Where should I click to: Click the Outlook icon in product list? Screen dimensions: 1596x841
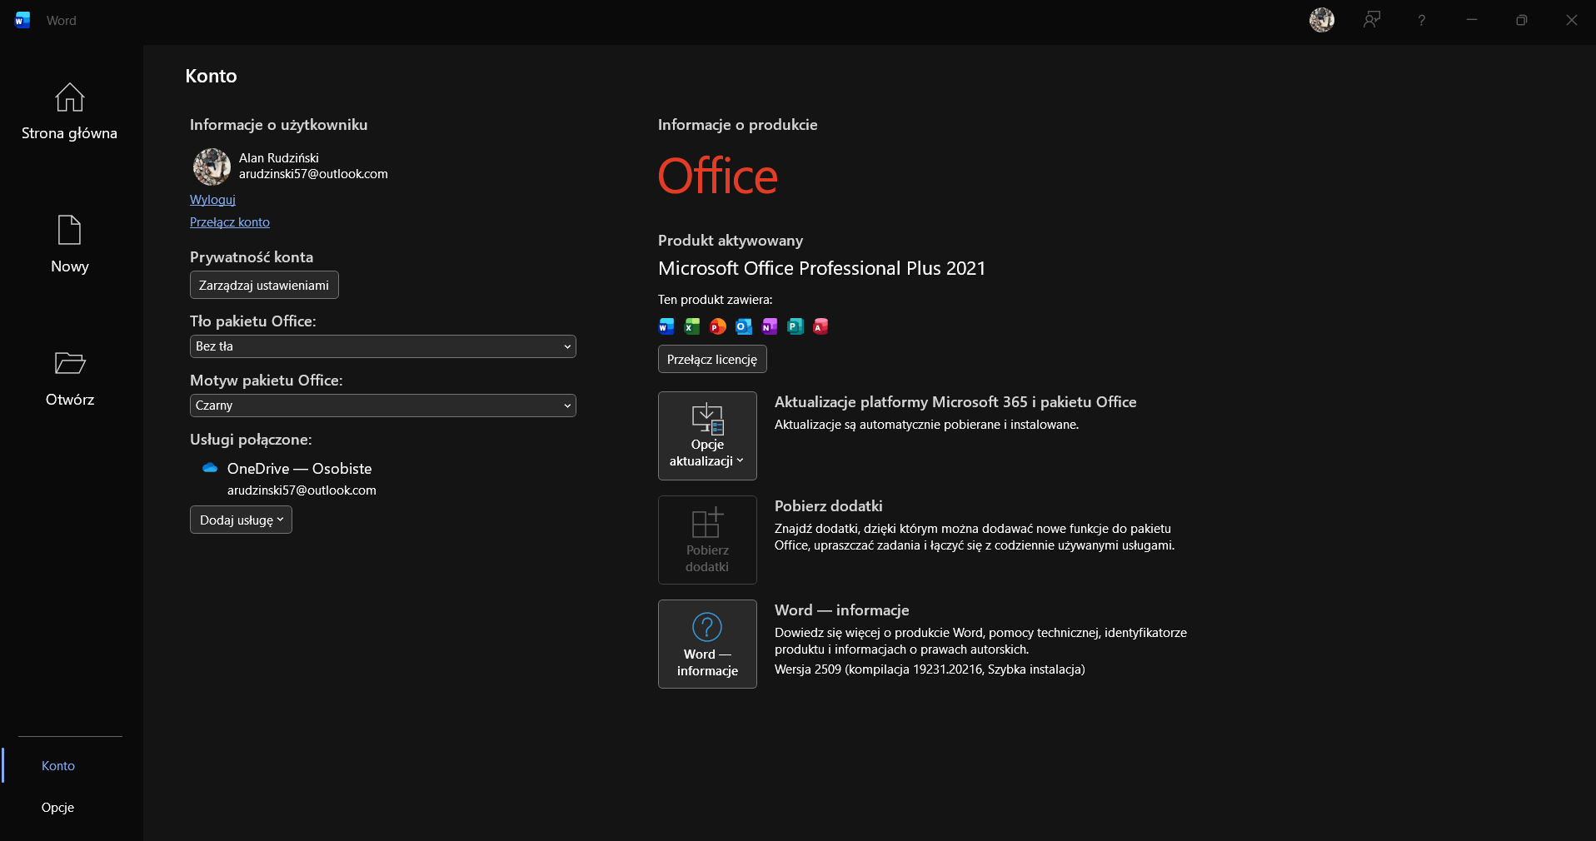tap(744, 326)
